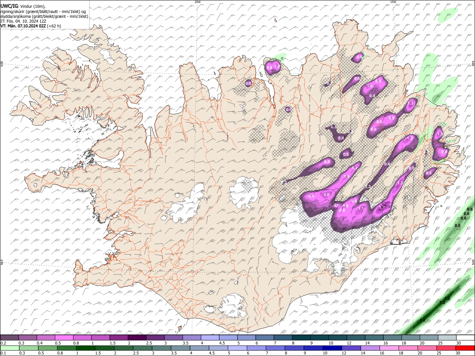This screenshot has width=475, height=356.
Task: Click the bright pink 0.5 snowfall legend swatch
Action: point(64,337)
